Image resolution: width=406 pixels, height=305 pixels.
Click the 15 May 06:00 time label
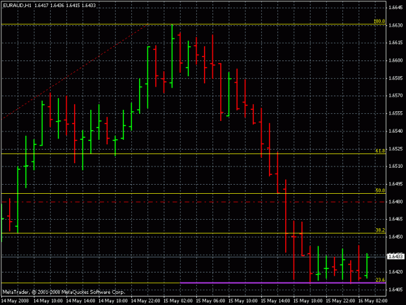(x=210, y=301)
